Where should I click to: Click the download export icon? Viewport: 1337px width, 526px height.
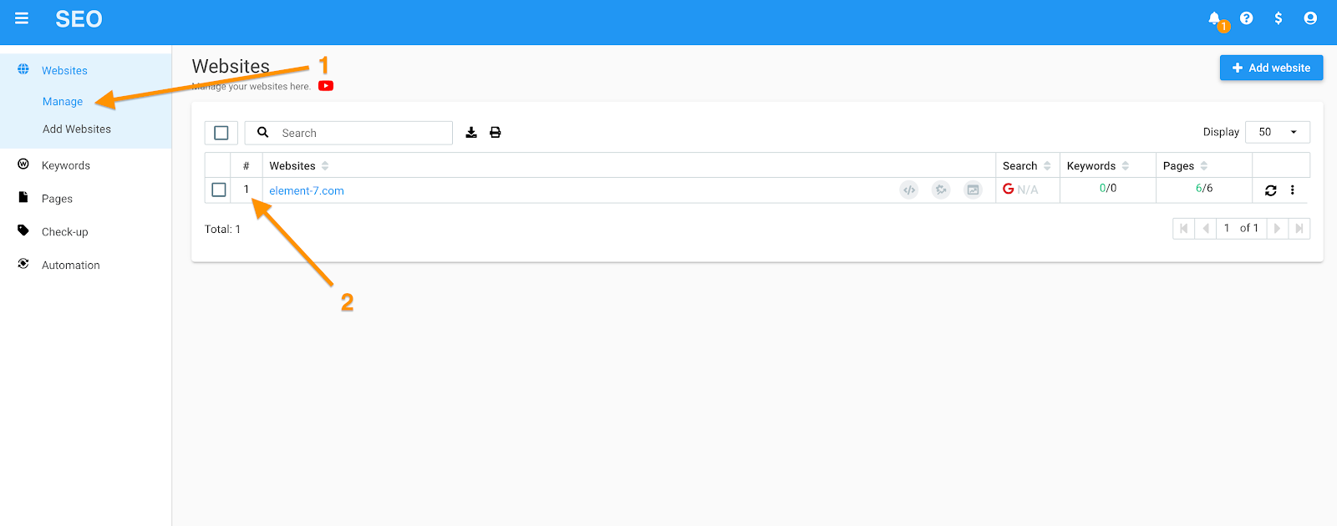coord(471,133)
